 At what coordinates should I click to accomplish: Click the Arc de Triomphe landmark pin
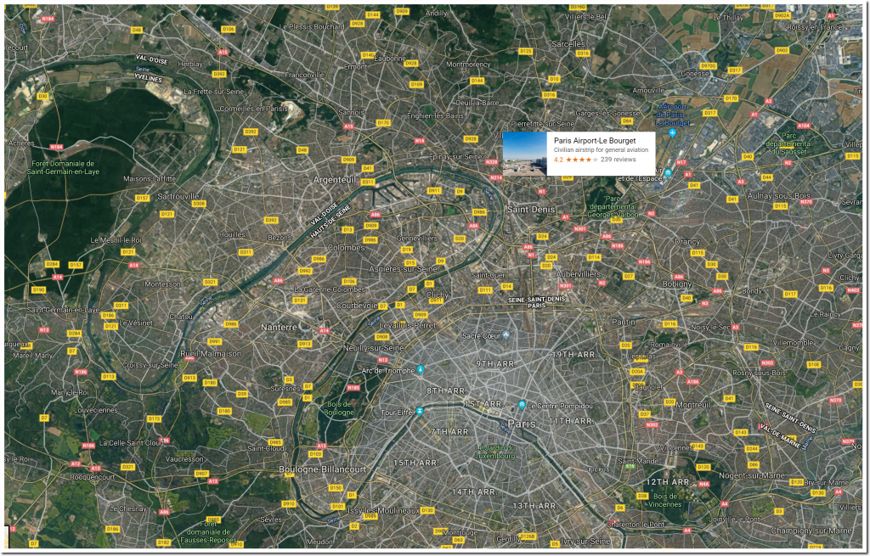[420, 370]
